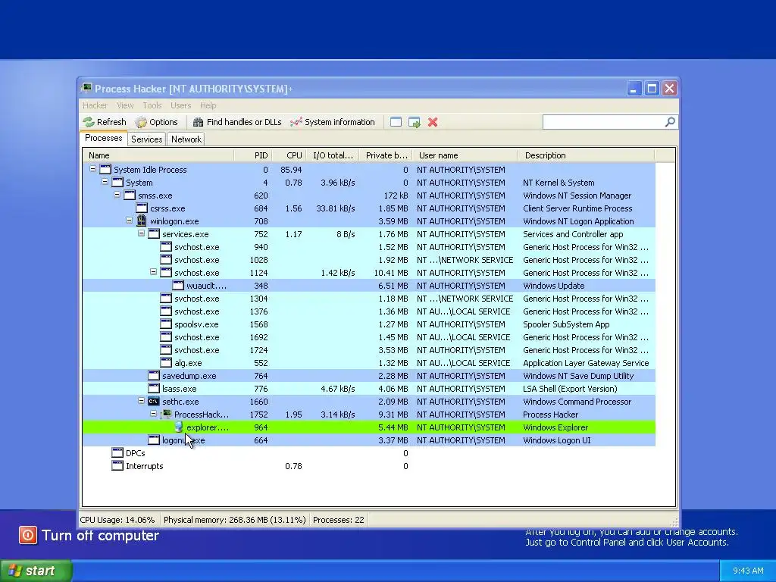The width and height of the screenshot is (776, 582).
Task: Select the svchost.exe row with PID 1028
Action: (x=369, y=259)
